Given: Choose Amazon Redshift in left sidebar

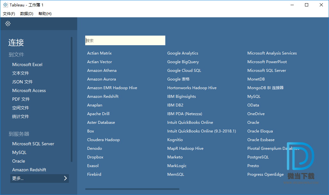Looking at the screenshot, I should [29, 170].
